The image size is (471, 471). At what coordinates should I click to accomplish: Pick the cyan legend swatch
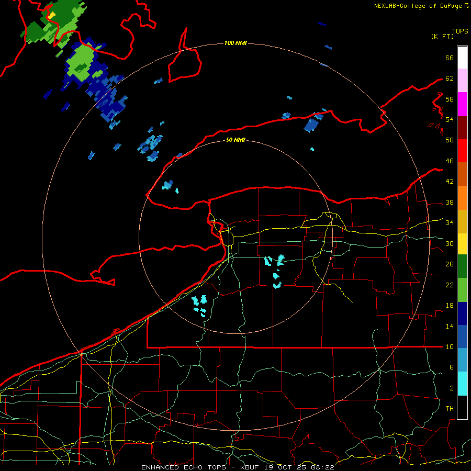point(462,384)
